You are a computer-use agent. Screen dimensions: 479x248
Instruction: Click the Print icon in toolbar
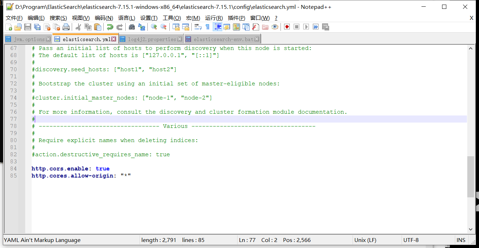coord(66,27)
